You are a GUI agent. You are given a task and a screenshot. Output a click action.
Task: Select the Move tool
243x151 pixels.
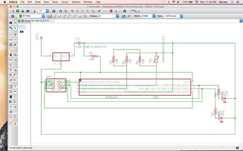11,35
